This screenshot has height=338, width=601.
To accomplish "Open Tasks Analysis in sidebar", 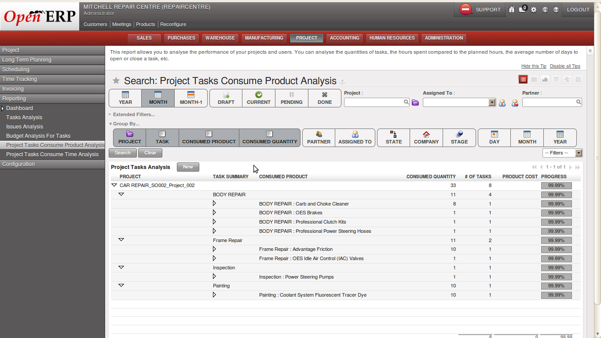I will pos(24,118).
